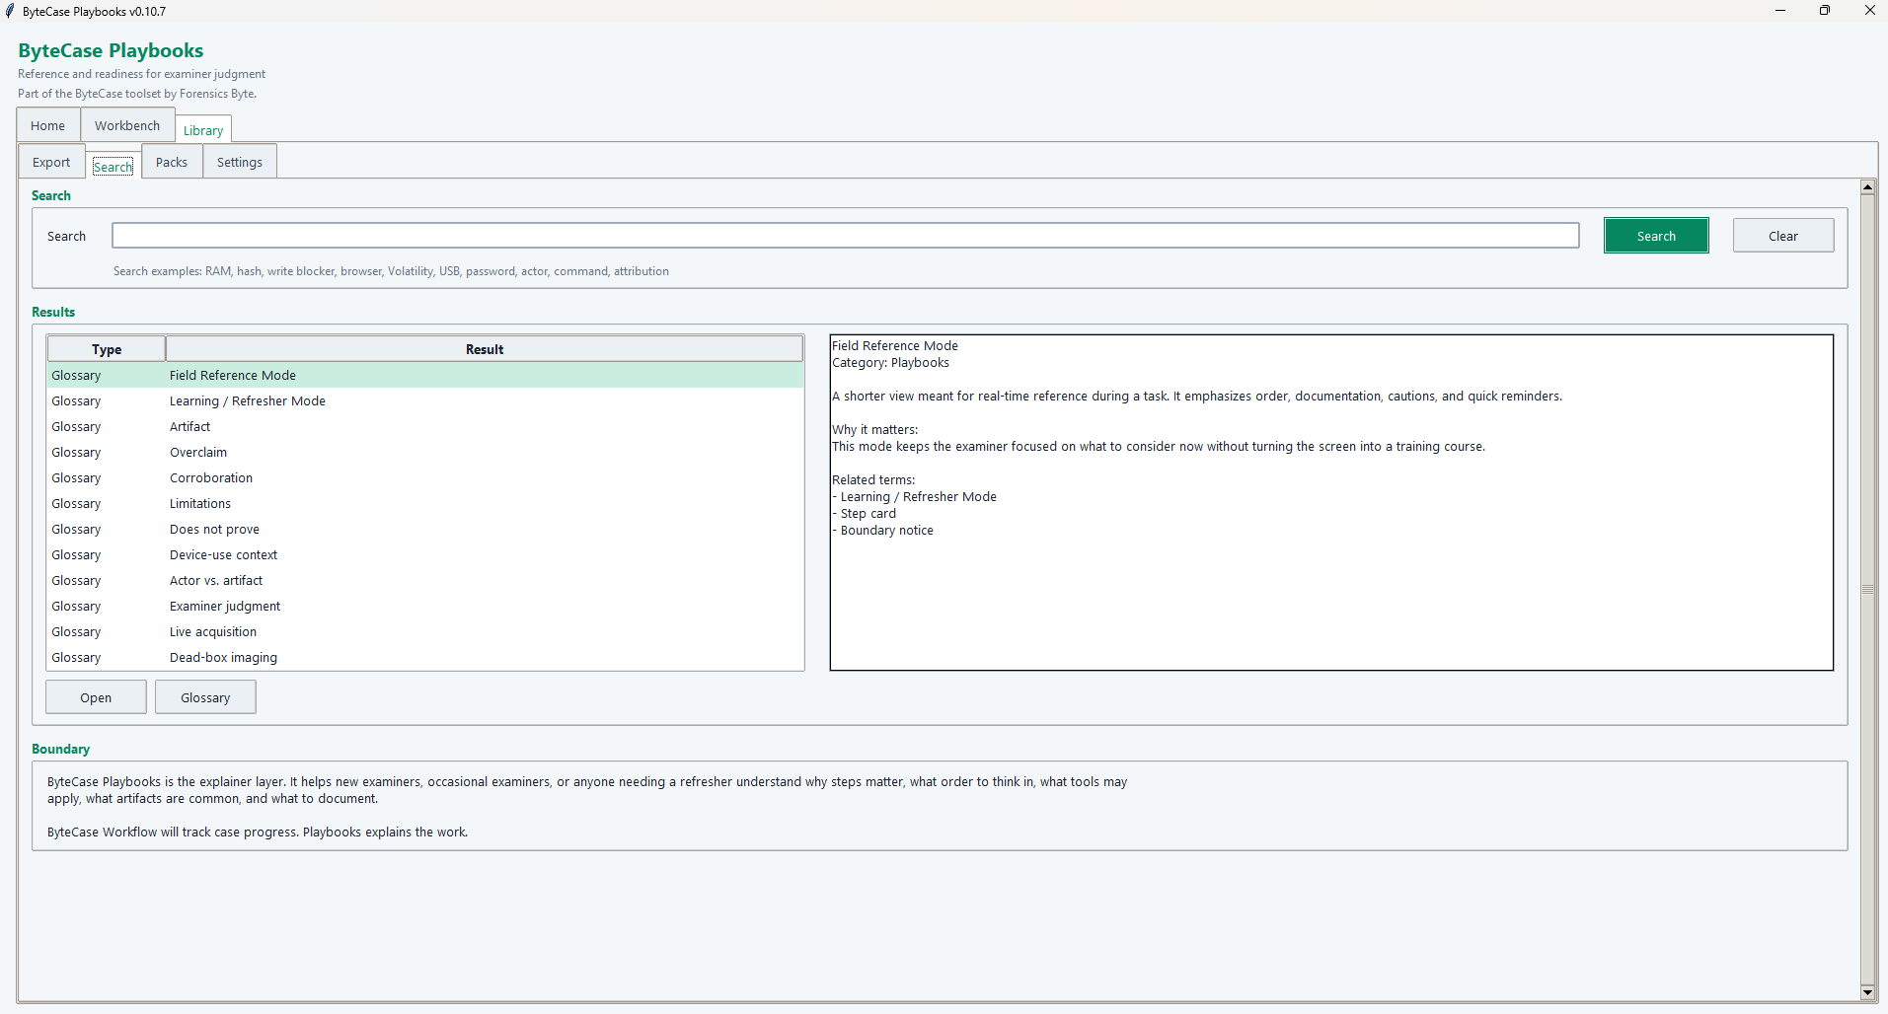Click 'Step card' in related terms
1888x1014 pixels.
[x=868, y=513]
